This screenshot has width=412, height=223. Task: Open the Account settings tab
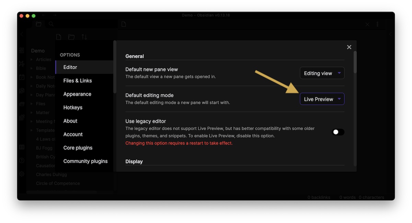click(84, 134)
